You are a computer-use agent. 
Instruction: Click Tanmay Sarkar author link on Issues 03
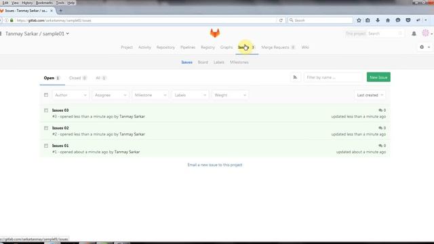point(132,117)
